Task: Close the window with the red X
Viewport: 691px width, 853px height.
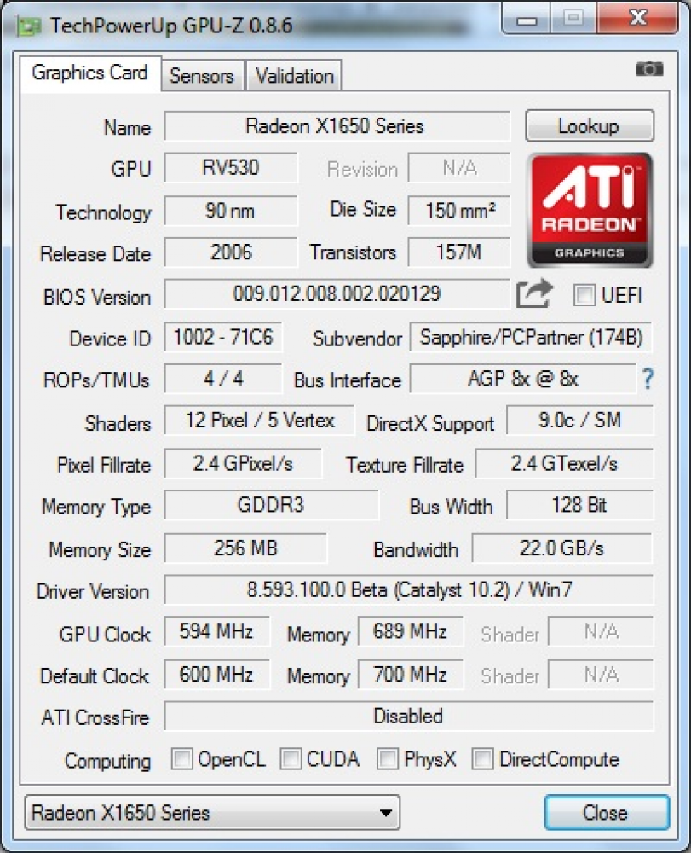Action: pos(638,19)
